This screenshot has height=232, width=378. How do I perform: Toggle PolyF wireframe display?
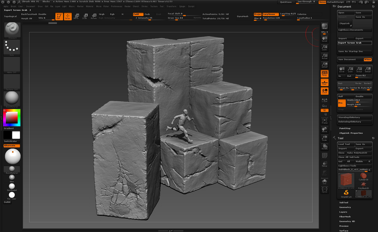[324, 156]
